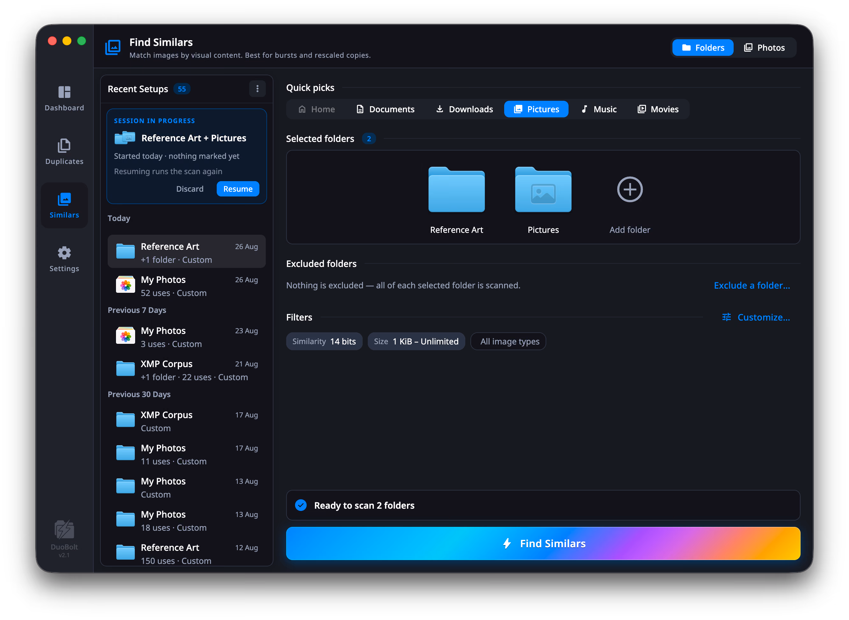This screenshot has width=849, height=620.
Task: Click the "Previous 7 Days" section heading
Action: (137, 310)
